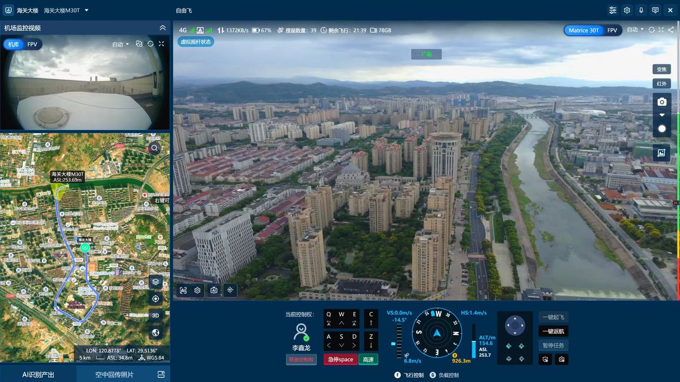
Task: Toggle 虚拟摇杆状态 virtual joystick status
Action: tap(195, 41)
